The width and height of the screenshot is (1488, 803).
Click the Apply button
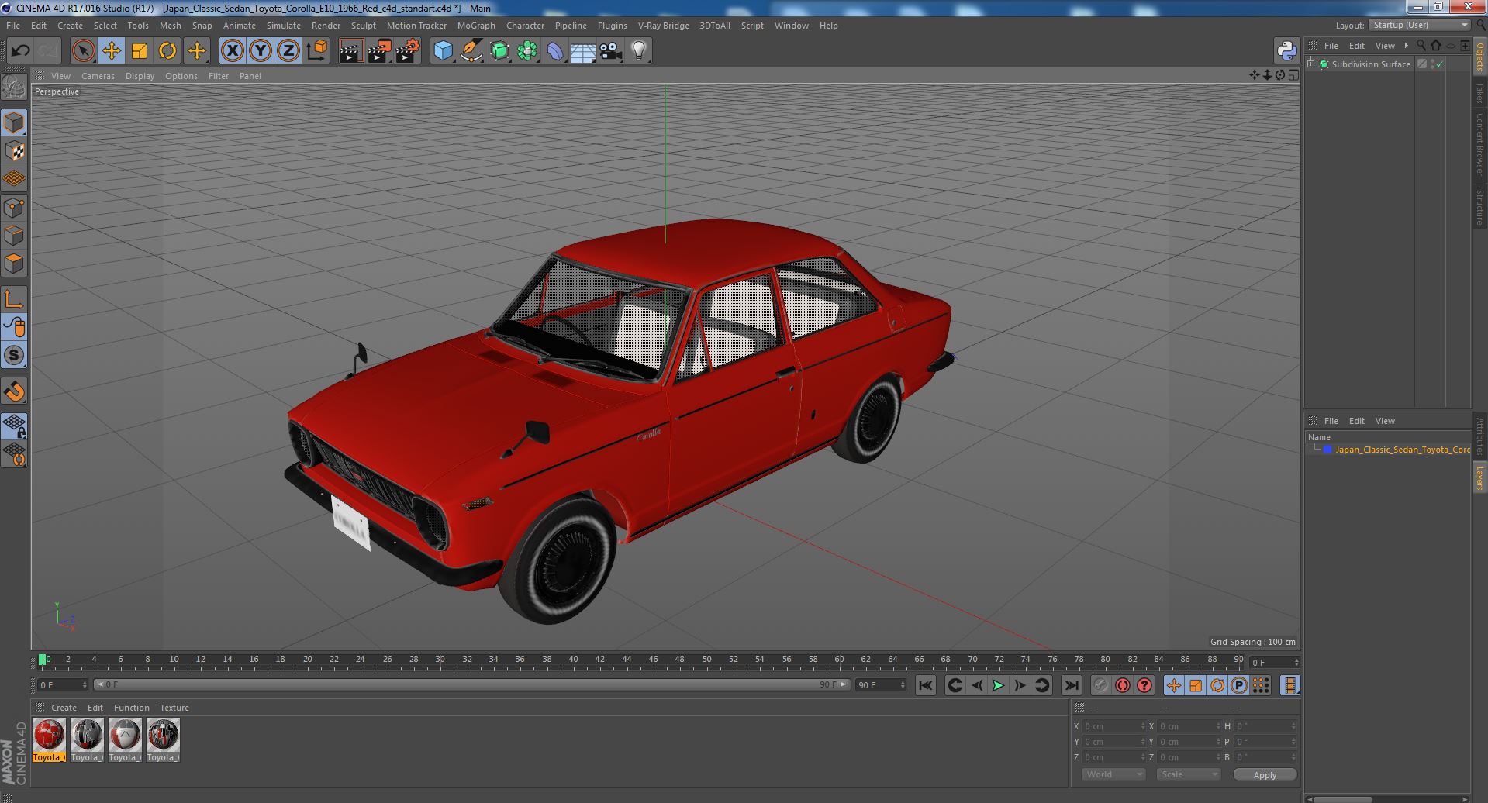1265,774
